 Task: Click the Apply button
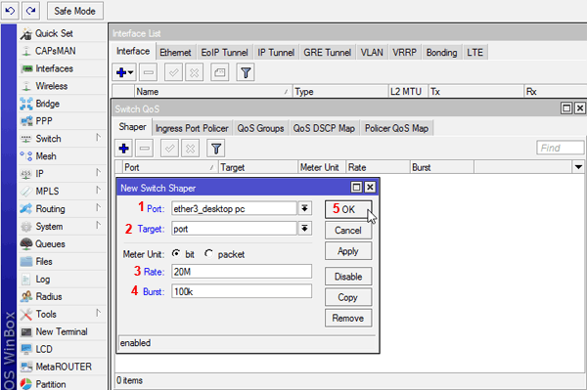click(x=348, y=251)
